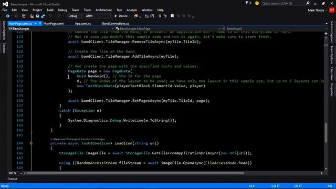This screenshot has width=336, height=189.
Task: Show the open documents tab list arrow
Action: pyautogui.click(x=327, y=24)
